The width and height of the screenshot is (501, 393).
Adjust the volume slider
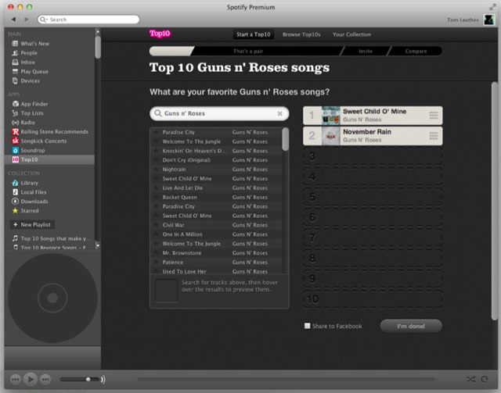tap(88, 379)
